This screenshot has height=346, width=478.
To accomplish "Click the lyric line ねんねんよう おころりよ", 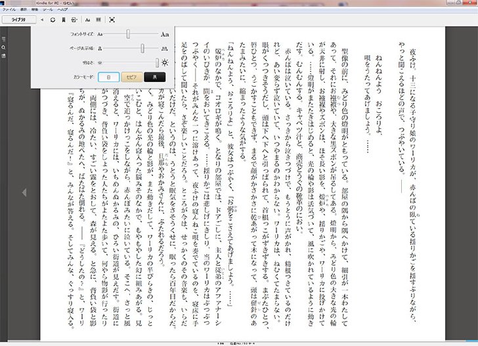I will (x=378, y=95).
